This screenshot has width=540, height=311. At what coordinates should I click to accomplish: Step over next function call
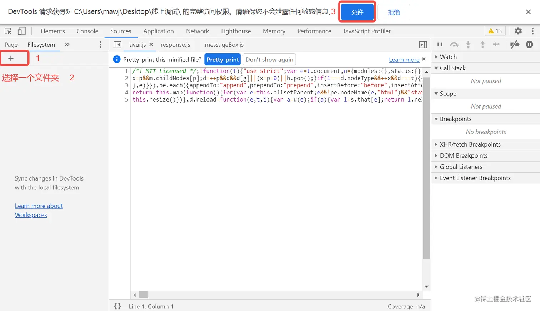pos(454,45)
